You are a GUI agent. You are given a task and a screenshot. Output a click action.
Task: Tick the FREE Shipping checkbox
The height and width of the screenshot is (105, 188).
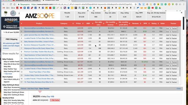(x=4, y=39)
